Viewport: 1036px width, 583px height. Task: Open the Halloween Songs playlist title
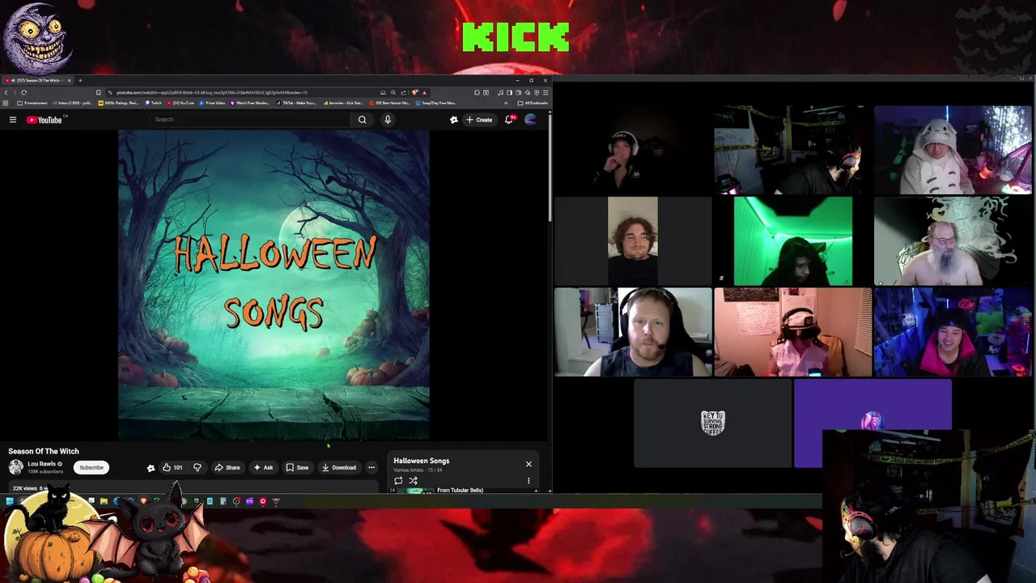421,461
